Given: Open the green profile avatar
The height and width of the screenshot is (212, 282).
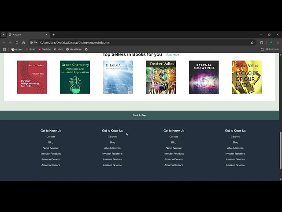Looking at the screenshot, I should [271, 42].
